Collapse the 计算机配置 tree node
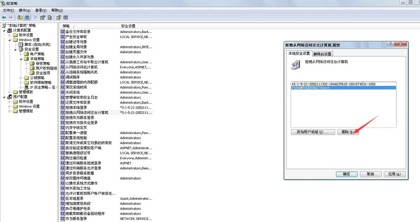 pyautogui.click(x=4, y=30)
